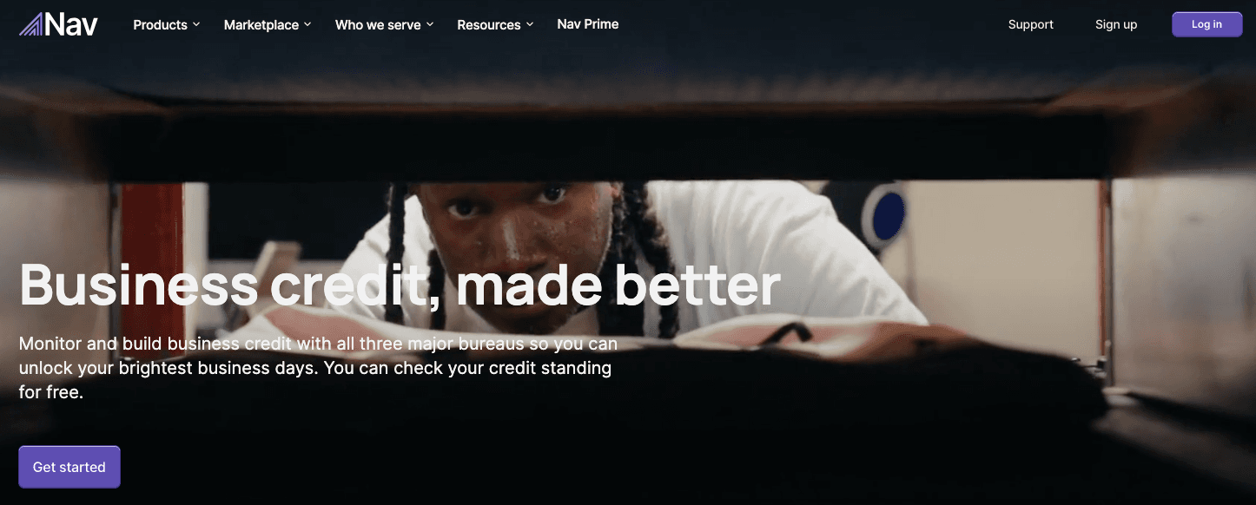Open the Who we serve menu
This screenshot has width=1256, height=505.
pyautogui.click(x=378, y=25)
